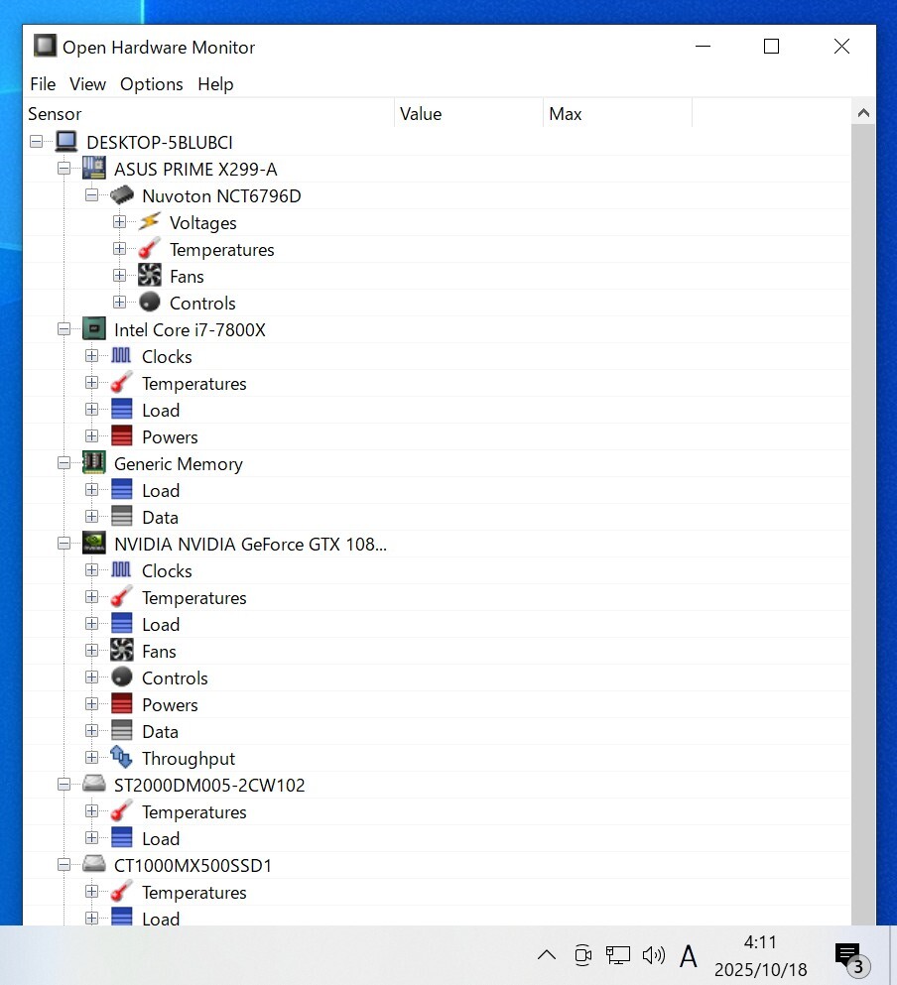The image size is (897, 985).
Task: Click the NVIDIA Controls knob icon
Action: pos(121,677)
